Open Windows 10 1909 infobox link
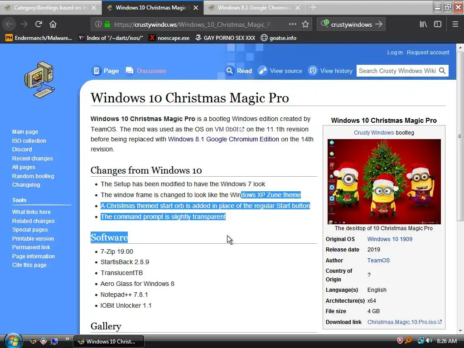Image resolution: width=464 pixels, height=348 pixels. click(x=390, y=239)
